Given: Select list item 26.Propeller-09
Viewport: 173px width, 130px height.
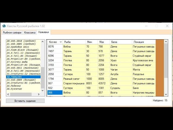Looking at the screenshot, I should click(24, 59).
